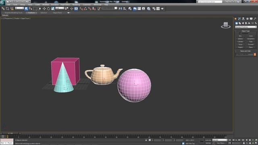Switch to the Freeform ribbon tab
258x145 pixels.
[x=31, y=12]
